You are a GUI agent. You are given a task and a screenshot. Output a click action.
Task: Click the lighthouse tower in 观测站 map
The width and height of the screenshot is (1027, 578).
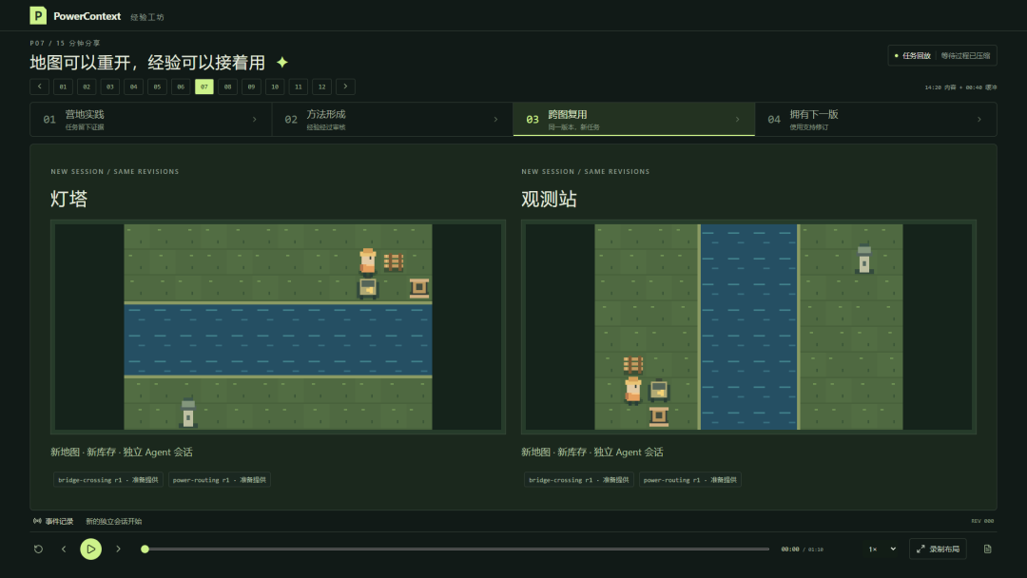click(x=864, y=258)
